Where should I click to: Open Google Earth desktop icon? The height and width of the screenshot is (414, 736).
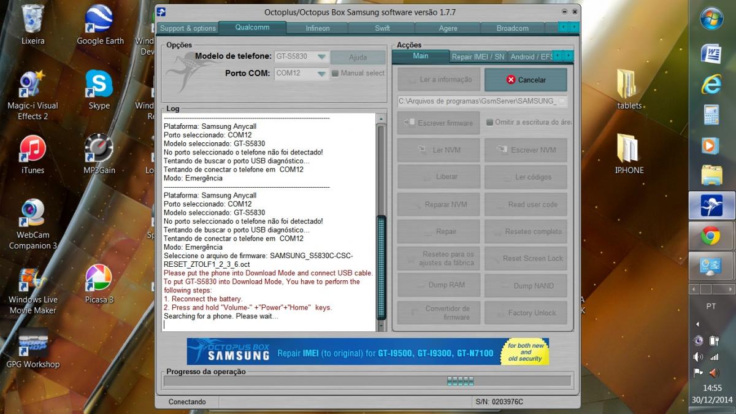pos(100,25)
